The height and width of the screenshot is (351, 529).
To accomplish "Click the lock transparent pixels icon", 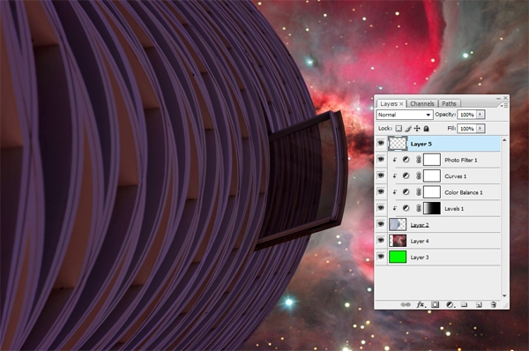I will coord(399,129).
